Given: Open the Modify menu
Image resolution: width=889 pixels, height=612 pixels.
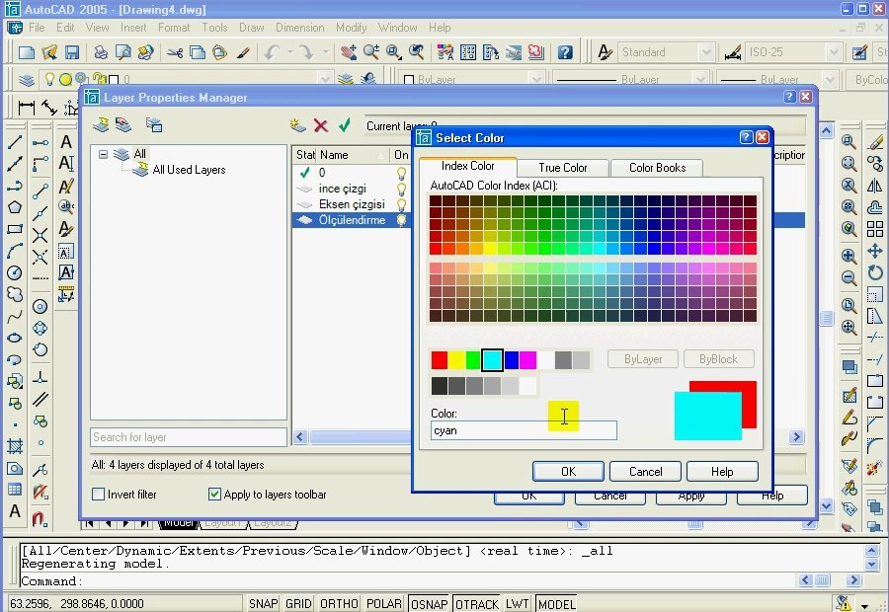Looking at the screenshot, I should (x=351, y=28).
